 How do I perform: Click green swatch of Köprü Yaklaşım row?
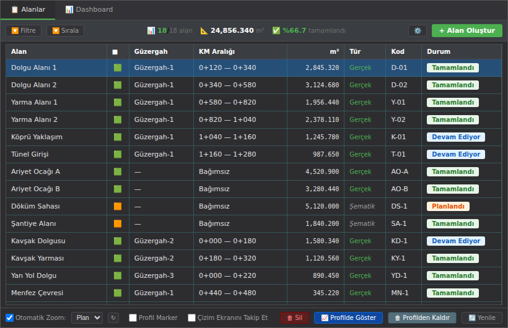[118, 137]
